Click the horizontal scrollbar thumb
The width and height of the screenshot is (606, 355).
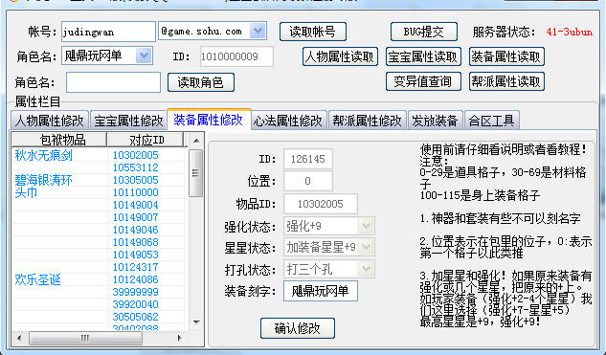[85, 338]
